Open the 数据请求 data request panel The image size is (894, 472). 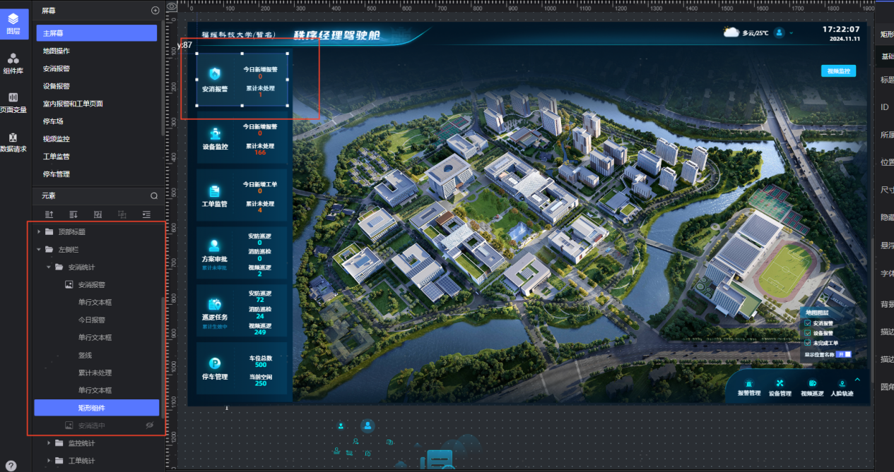13,142
